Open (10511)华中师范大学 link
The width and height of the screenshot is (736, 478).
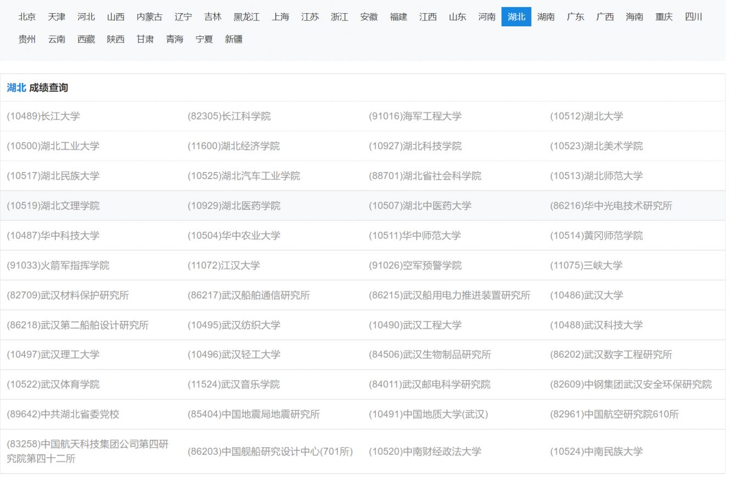click(415, 235)
